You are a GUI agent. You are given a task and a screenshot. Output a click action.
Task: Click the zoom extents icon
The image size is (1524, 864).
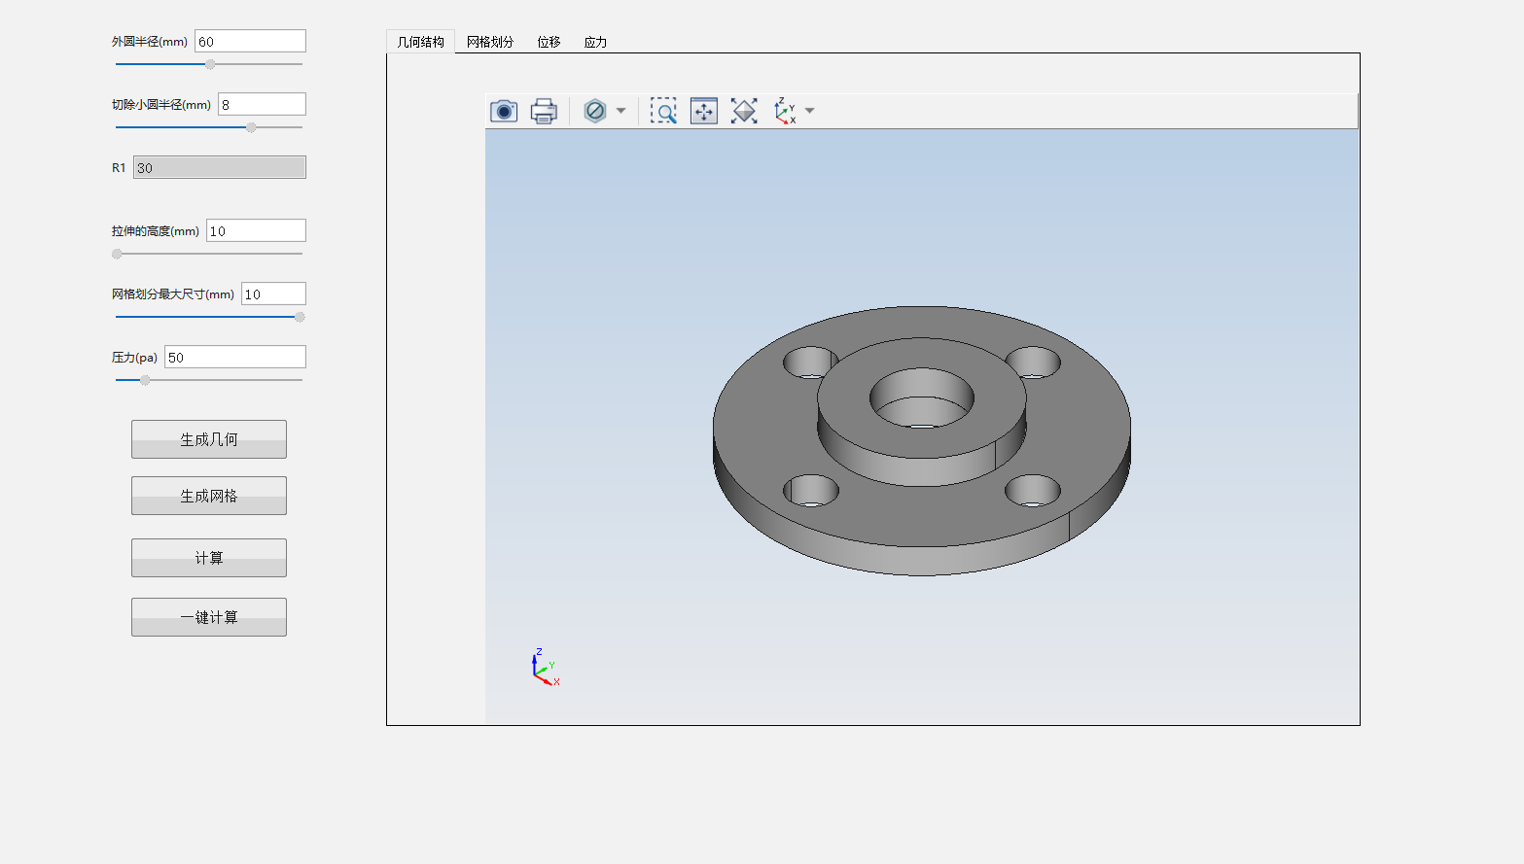click(x=704, y=111)
